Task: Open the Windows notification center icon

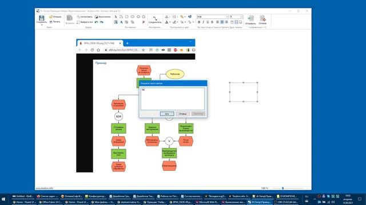Action: [x=360, y=199]
